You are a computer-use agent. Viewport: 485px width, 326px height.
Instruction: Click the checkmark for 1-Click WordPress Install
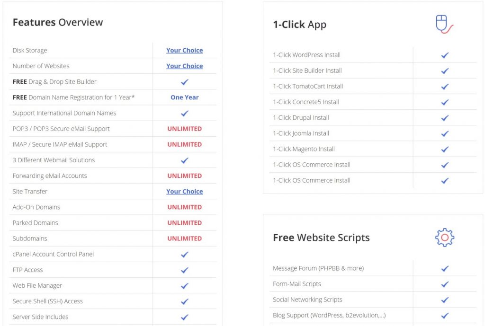pyautogui.click(x=445, y=55)
